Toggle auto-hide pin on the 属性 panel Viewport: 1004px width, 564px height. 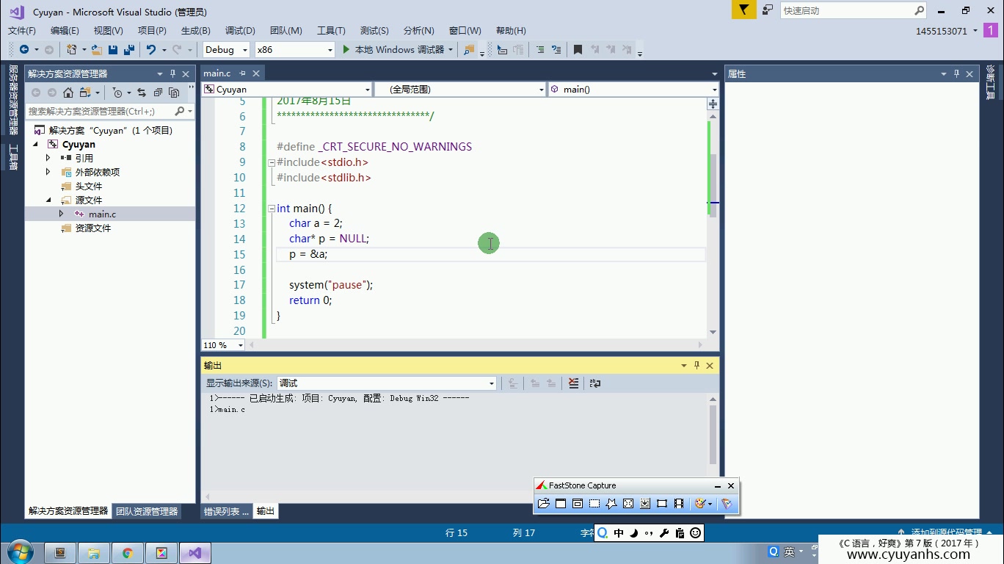[956, 73]
